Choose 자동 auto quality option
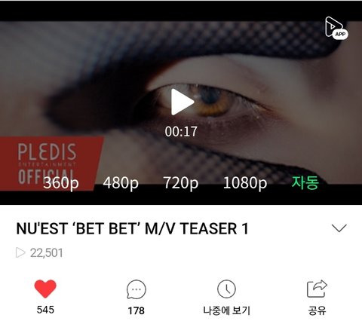The height and width of the screenshot is (324, 362). 305,182
